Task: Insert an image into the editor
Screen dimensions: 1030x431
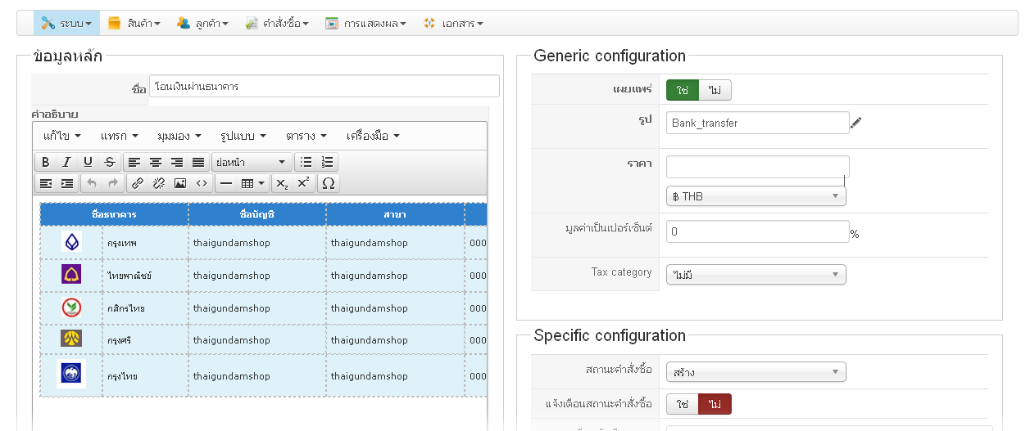Action: click(180, 183)
